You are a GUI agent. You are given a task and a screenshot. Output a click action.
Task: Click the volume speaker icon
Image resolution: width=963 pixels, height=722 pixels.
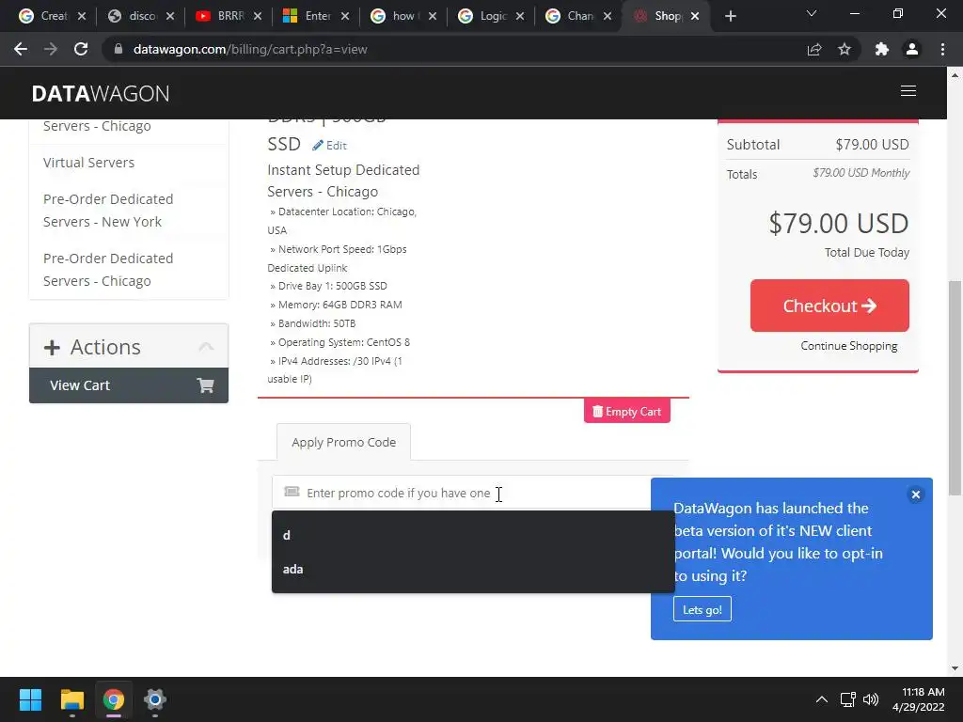[870, 699]
